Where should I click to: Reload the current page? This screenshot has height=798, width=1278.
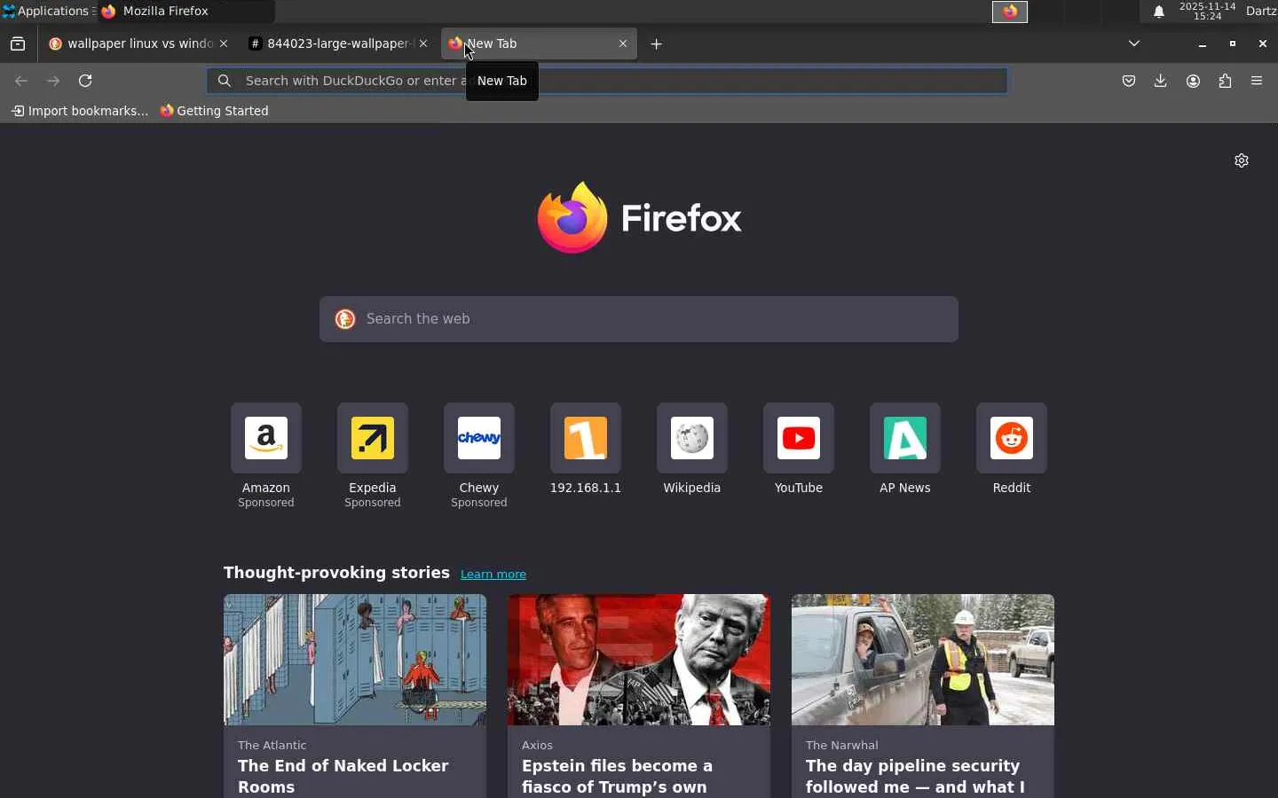85,81
